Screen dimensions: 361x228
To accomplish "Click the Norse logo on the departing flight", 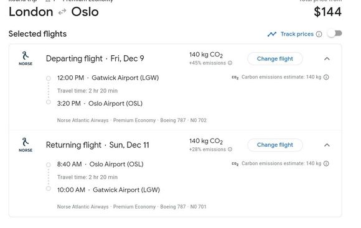I will (26, 58).
